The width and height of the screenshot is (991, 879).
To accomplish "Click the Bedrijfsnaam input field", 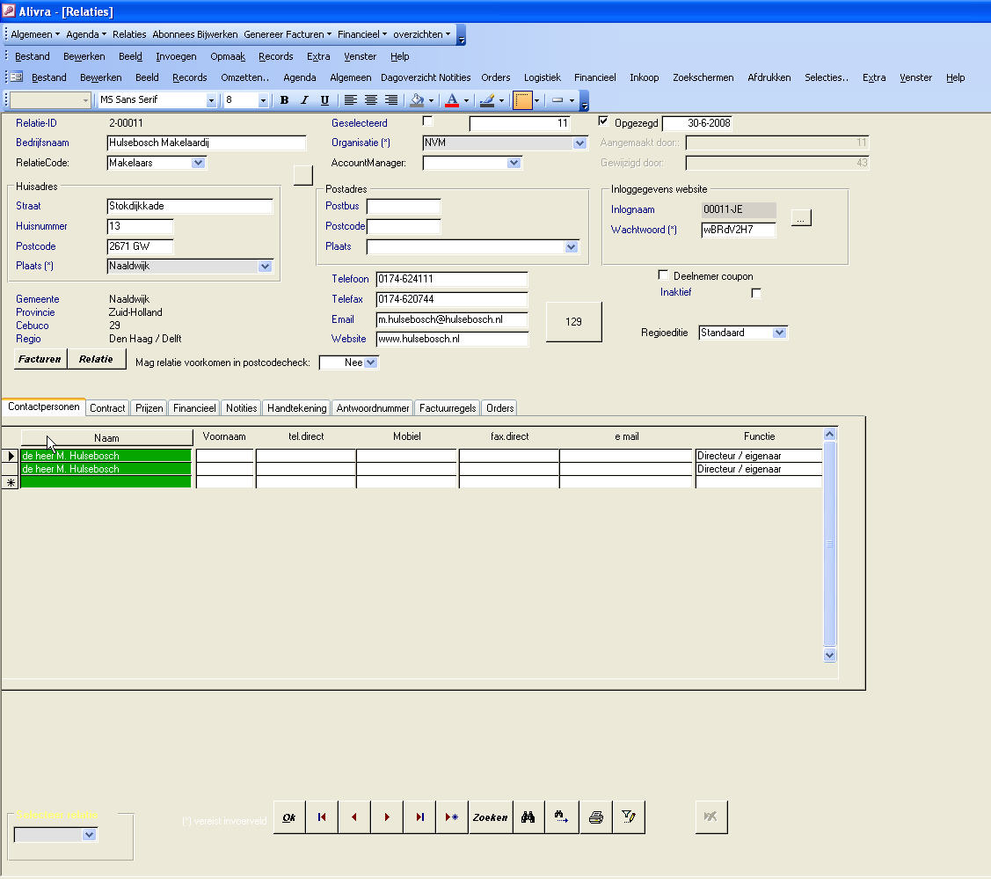I will (206, 143).
